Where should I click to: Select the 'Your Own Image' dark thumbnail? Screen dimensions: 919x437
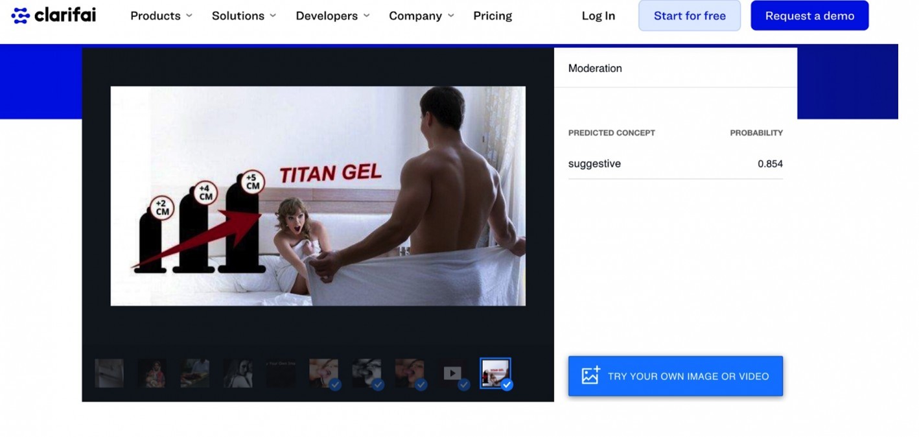tap(281, 373)
